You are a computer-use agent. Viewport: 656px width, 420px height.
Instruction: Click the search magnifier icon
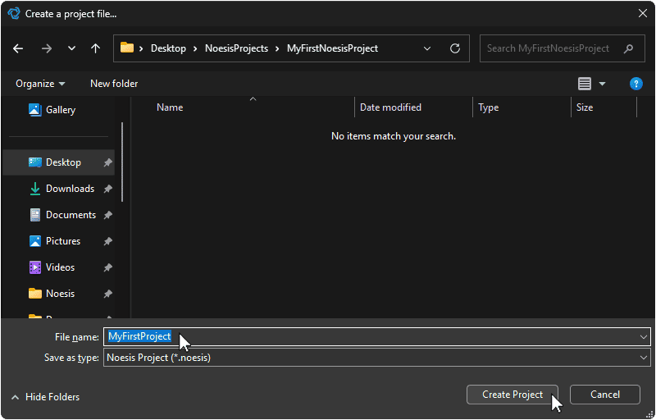pos(628,48)
